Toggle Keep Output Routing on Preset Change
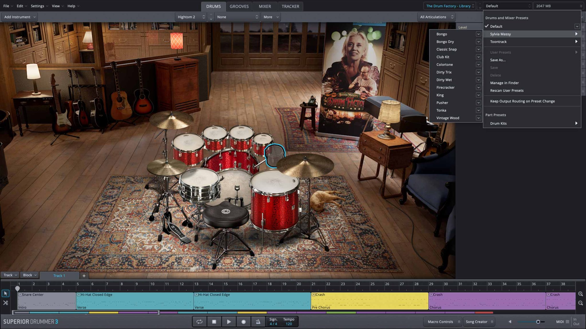The image size is (586, 329). pyautogui.click(x=522, y=101)
